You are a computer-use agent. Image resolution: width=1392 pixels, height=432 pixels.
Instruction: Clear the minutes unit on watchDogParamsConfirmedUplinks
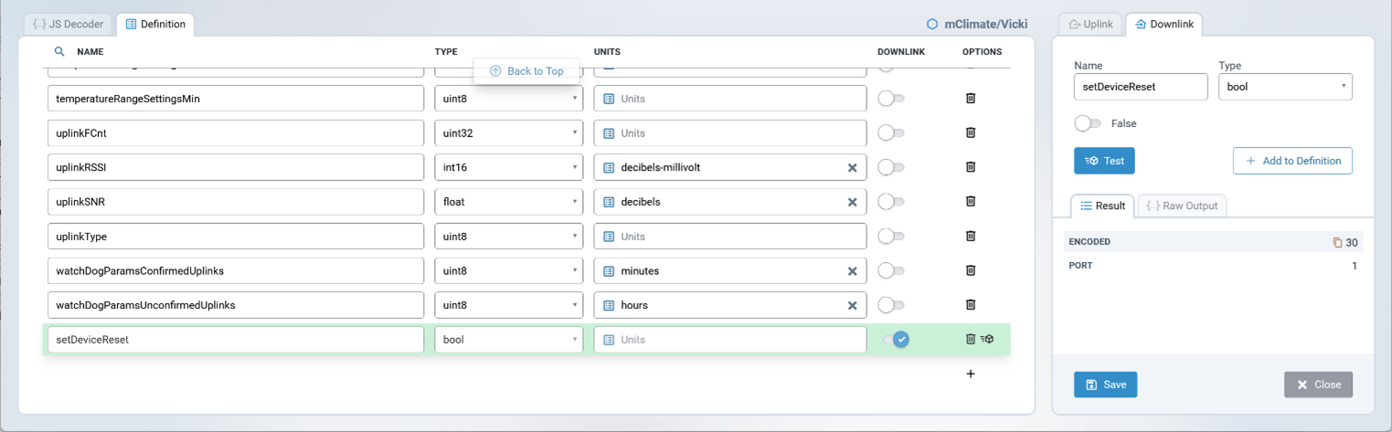coord(852,271)
